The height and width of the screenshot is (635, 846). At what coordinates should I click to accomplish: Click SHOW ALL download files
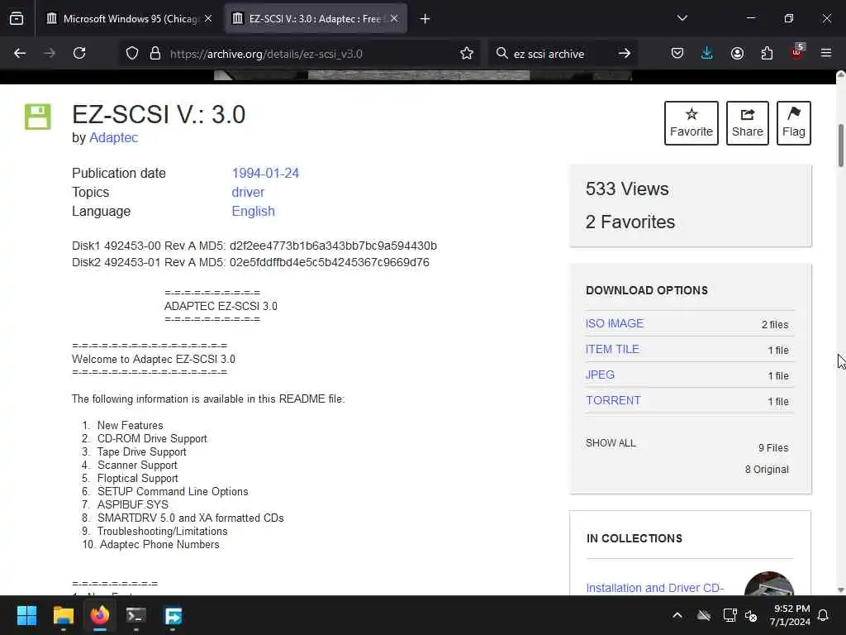[611, 443]
